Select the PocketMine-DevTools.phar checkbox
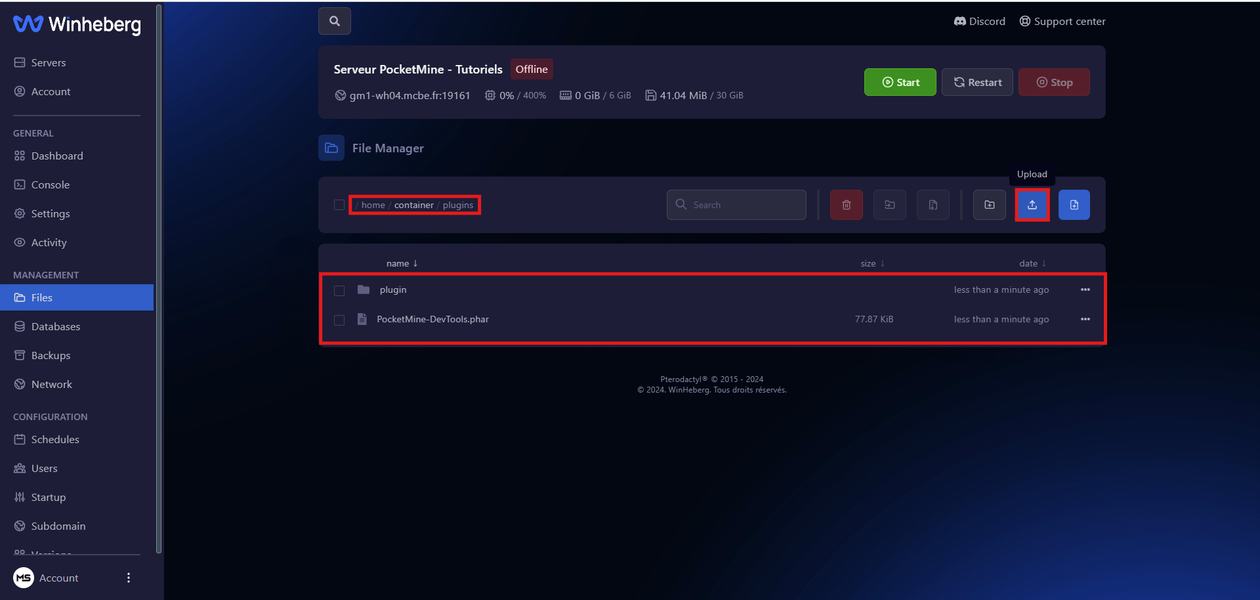 [x=339, y=320]
